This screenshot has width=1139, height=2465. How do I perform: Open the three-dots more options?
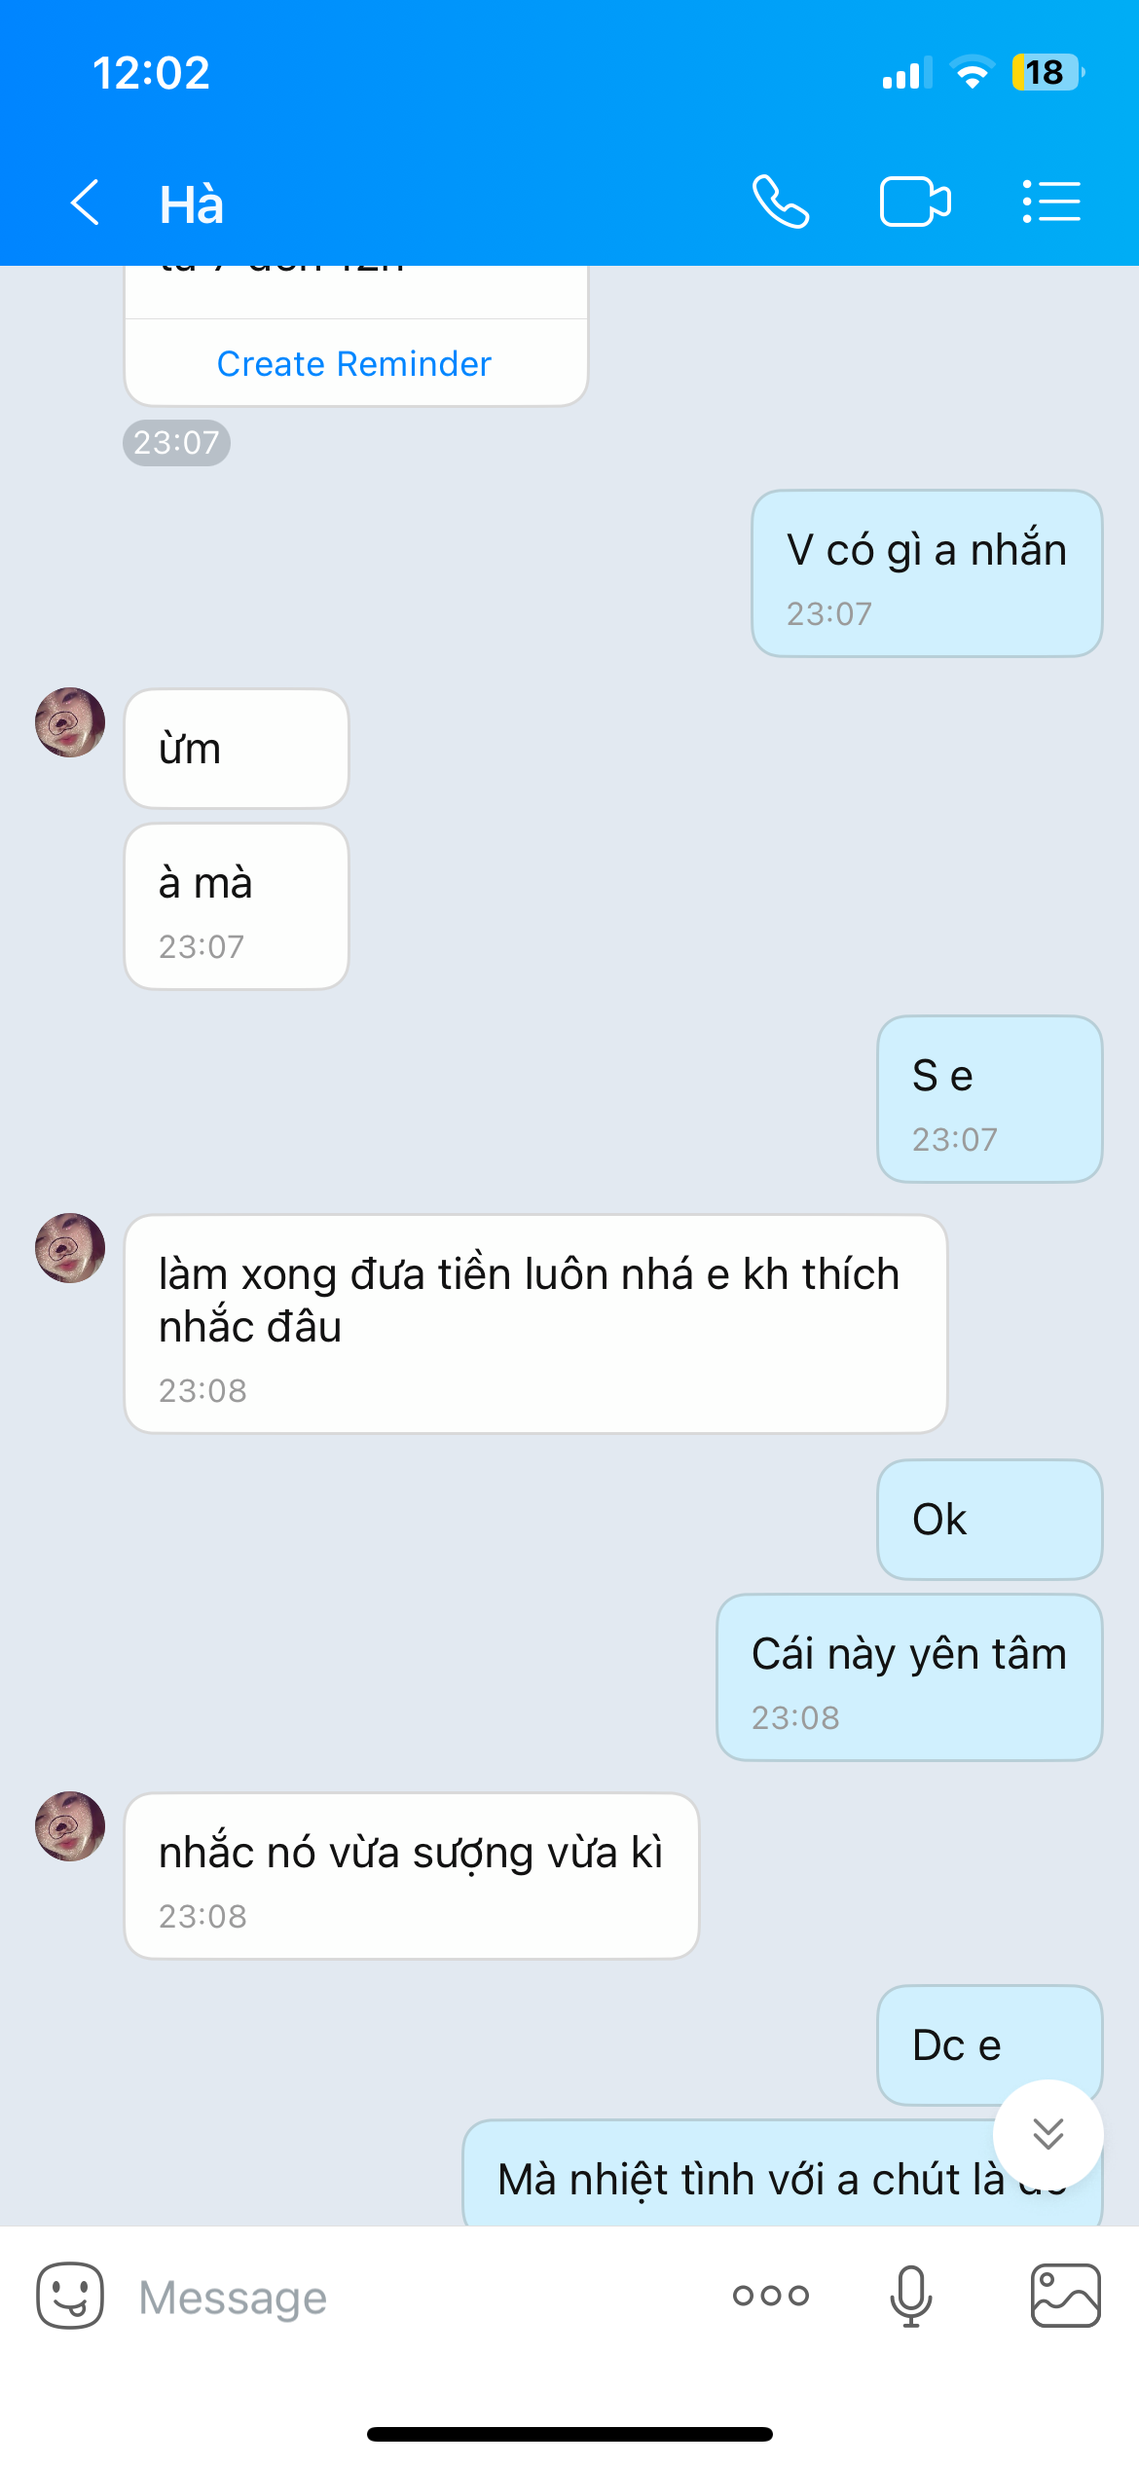[x=770, y=2296]
